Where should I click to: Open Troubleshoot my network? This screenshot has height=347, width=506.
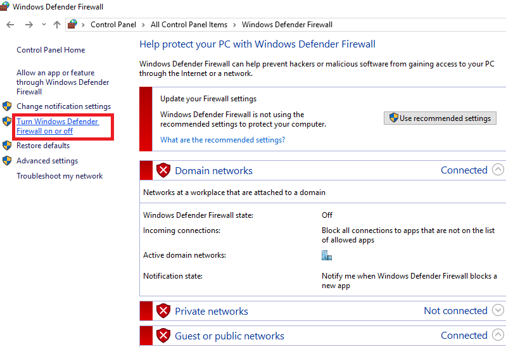click(60, 176)
